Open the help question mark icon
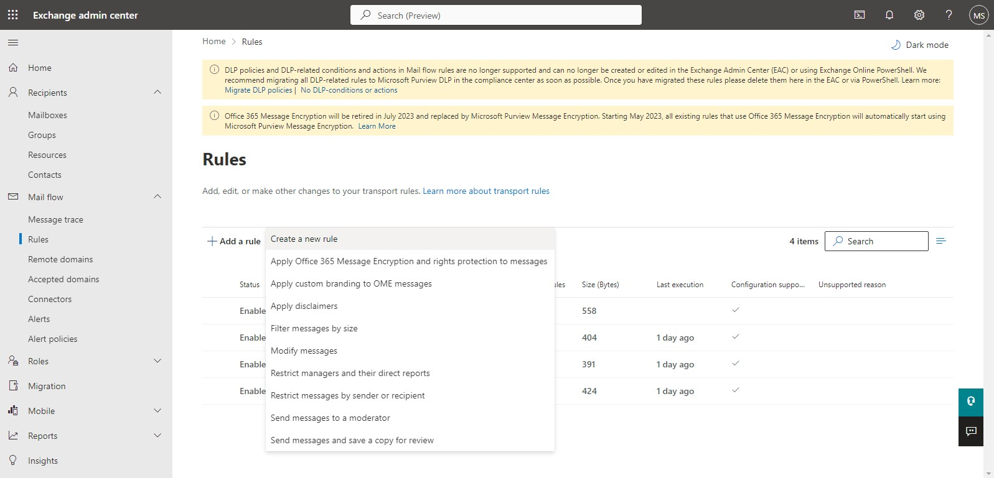Viewport: 994px width, 478px height. (x=949, y=15)
